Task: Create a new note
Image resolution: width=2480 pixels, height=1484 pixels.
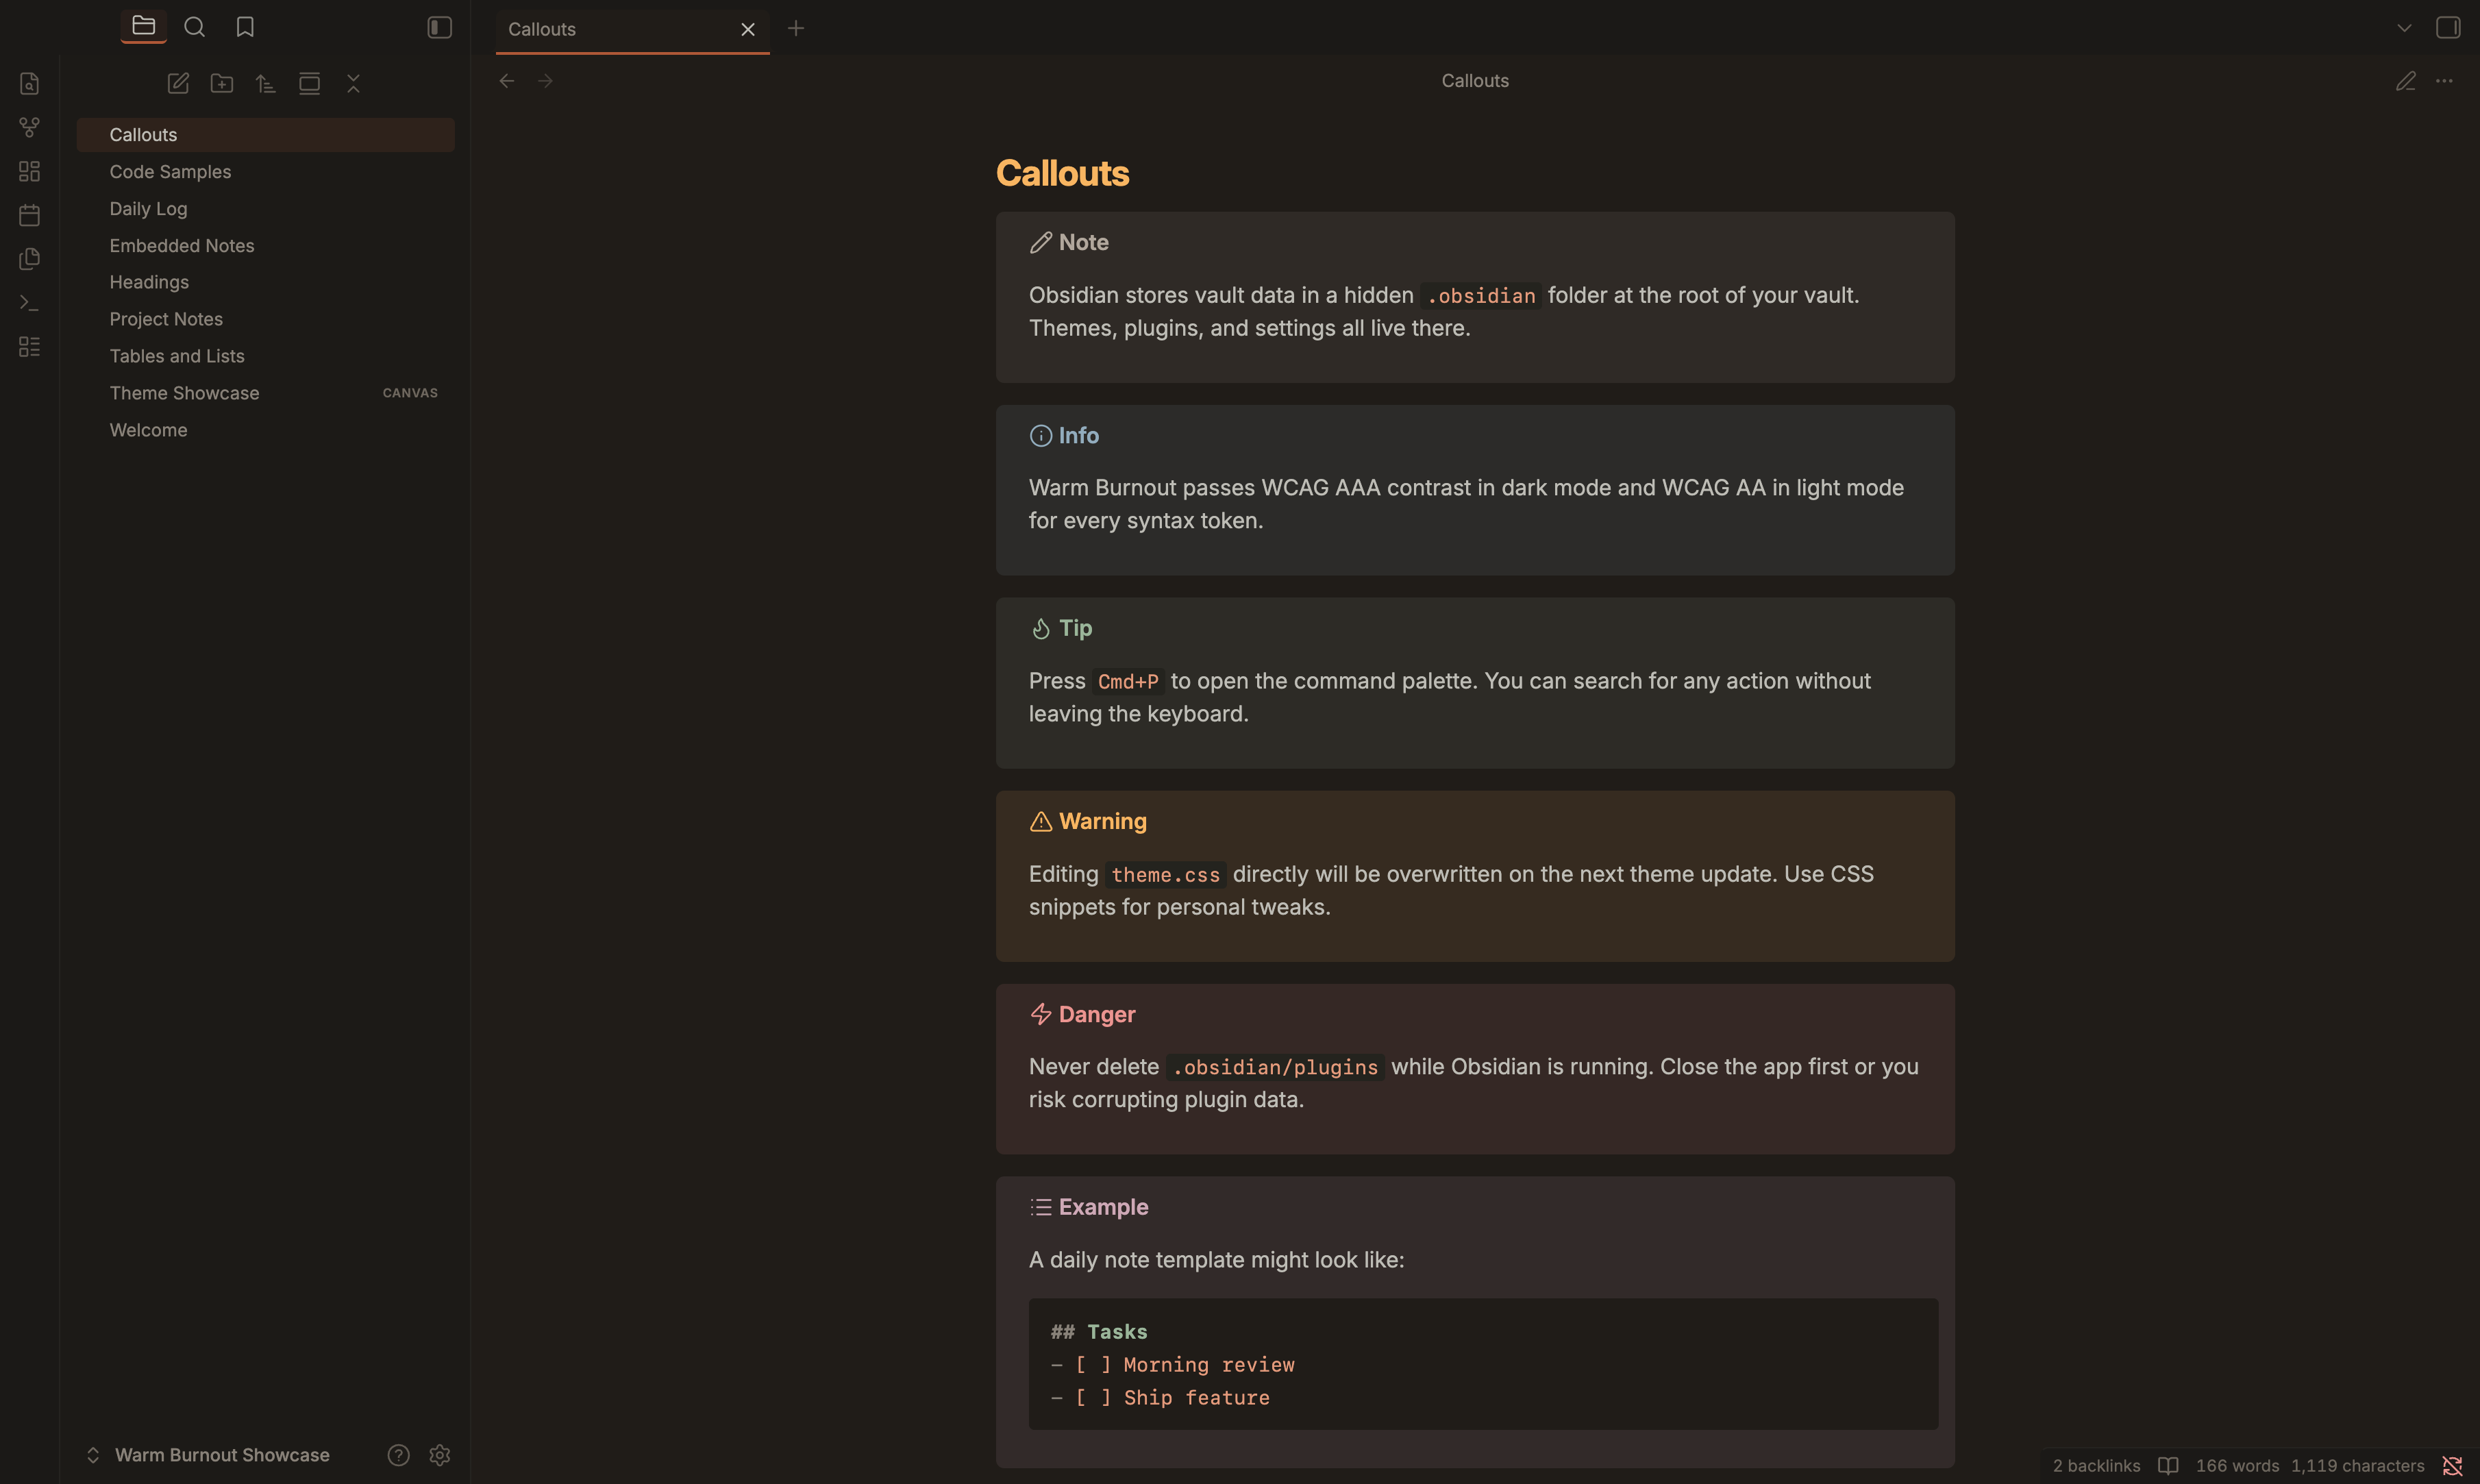Action: (x=178, y=83)
